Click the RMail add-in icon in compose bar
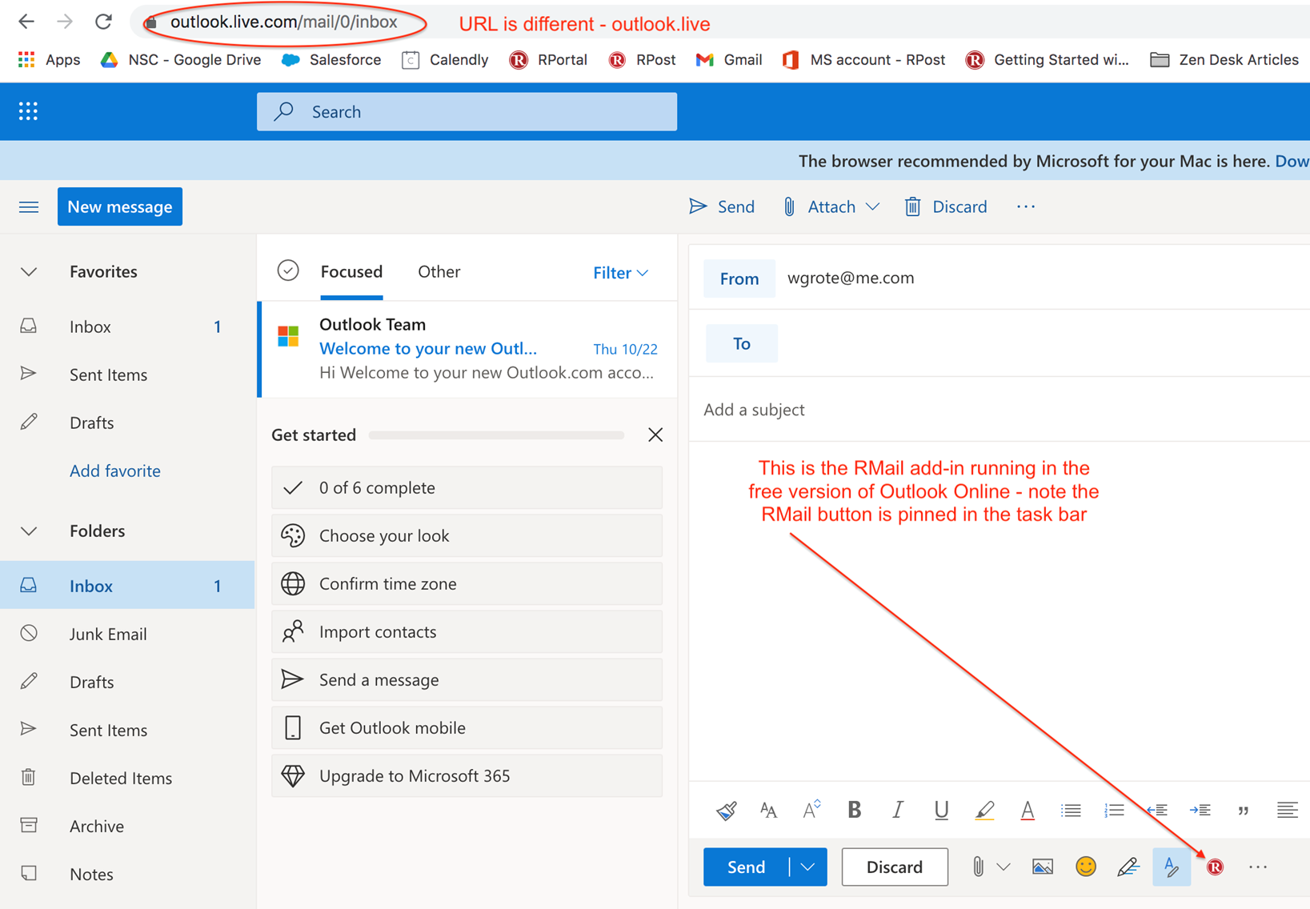 1215,867
